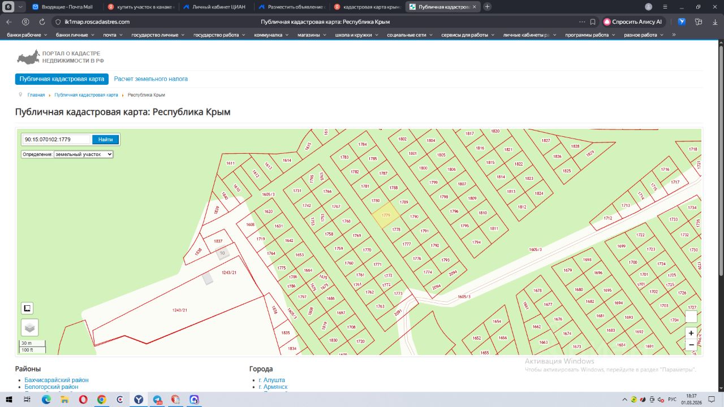Click the 'Найти' search button
The width and height of the screenshot is (724, 407).
(105, 140)
